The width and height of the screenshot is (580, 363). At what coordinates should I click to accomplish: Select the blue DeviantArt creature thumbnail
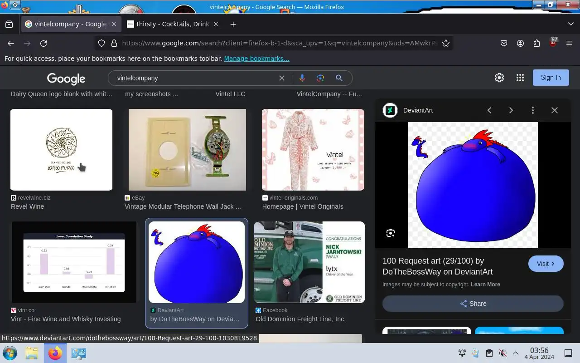(197, 262)
